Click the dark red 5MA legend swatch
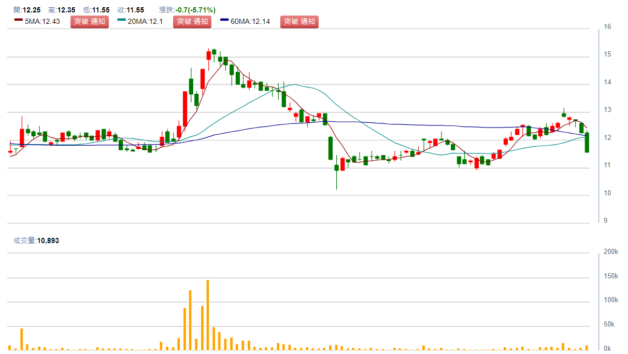Viewport: 628px width, 354px height. pyautogui.click(x=18, y=20)
